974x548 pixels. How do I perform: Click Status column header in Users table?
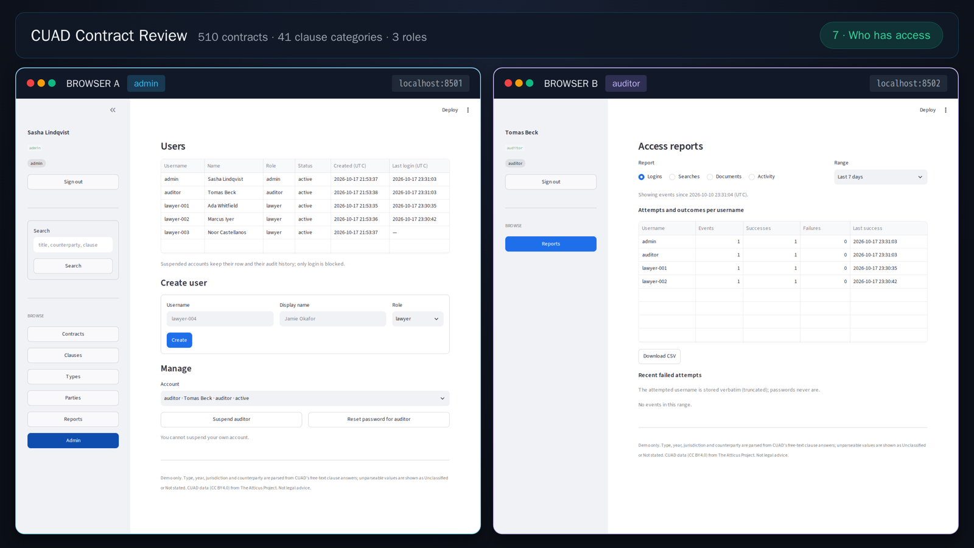click(x=313, y=166)
